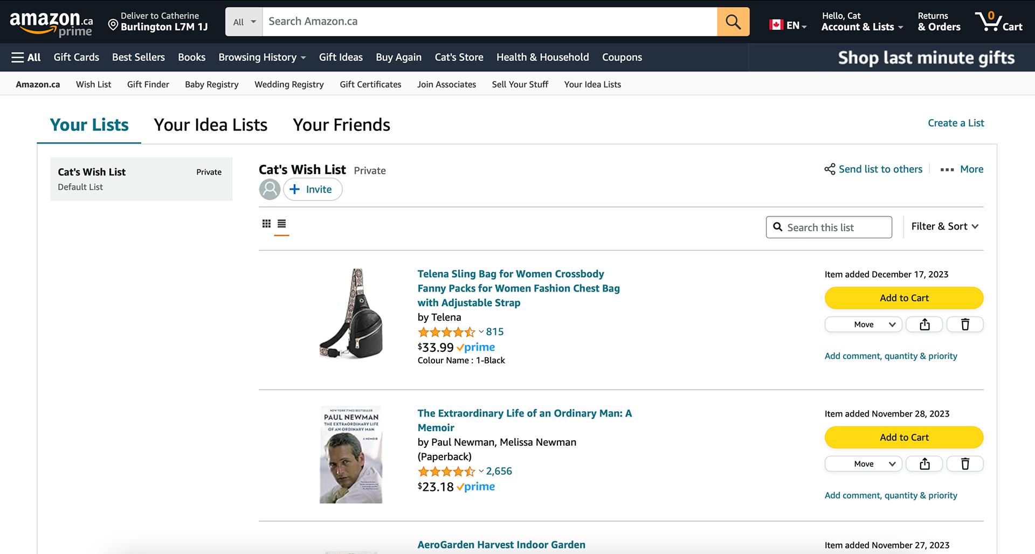
Task: Share the Paul Newman memoir item
Action: pos(924,464)
